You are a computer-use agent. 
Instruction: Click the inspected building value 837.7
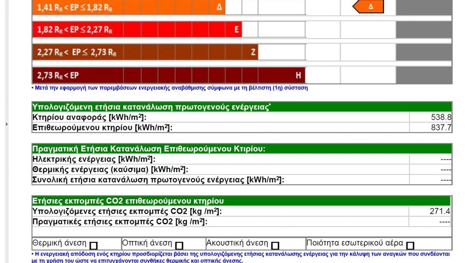pyautogui.click(x=441, y=128)
